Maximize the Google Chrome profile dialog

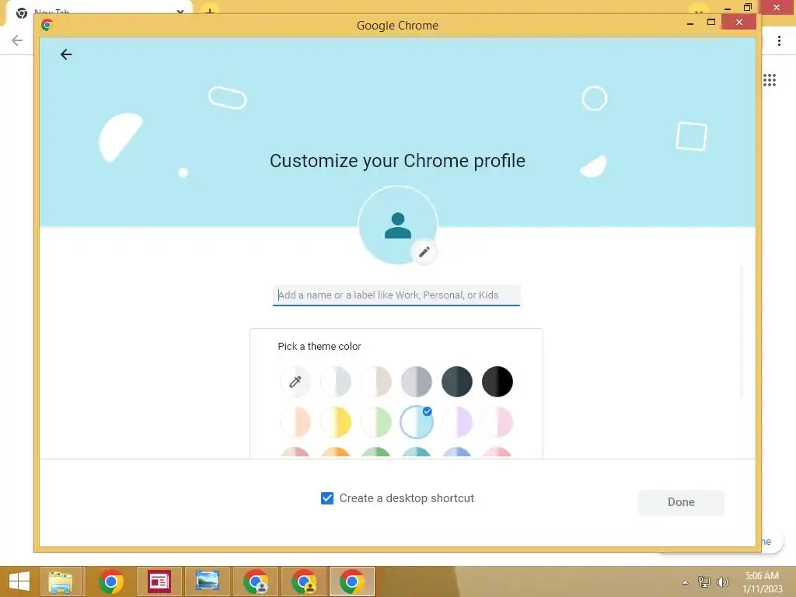click(711, 22)
